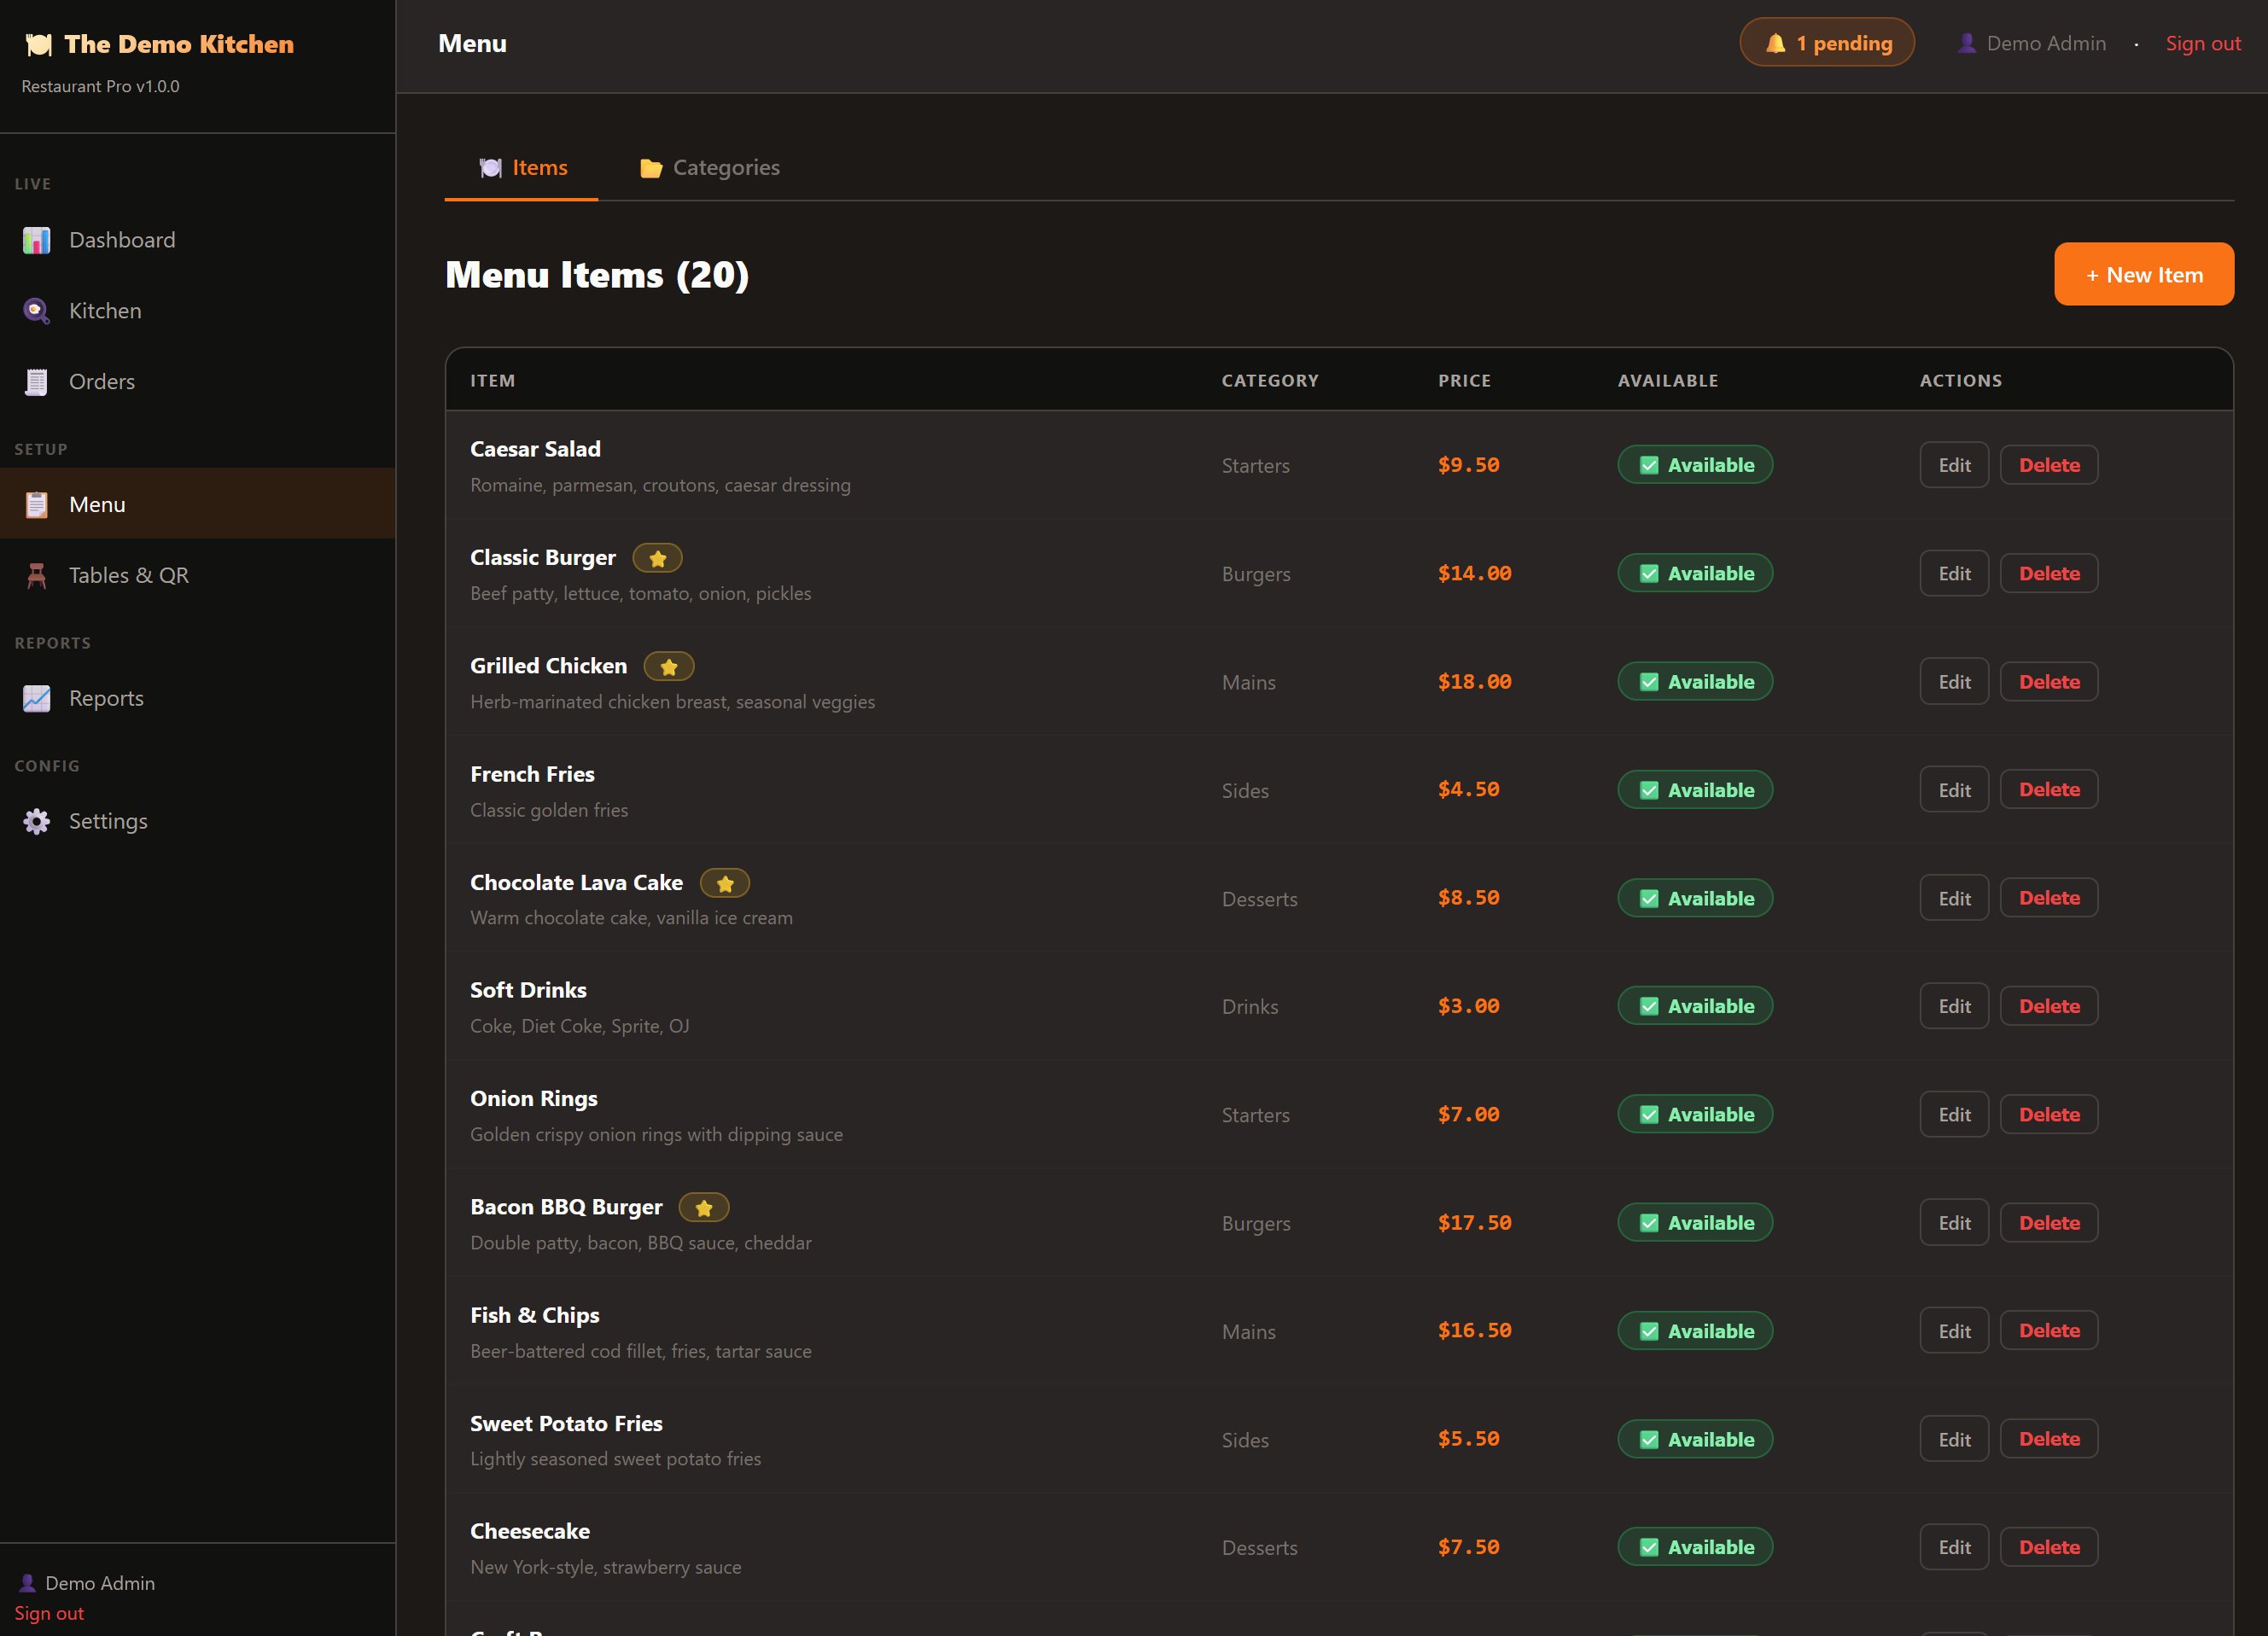Switch to the Items tab

coord(522,168)
